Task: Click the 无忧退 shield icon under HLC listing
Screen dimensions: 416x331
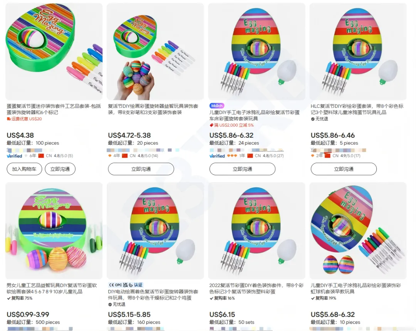Action: tap(313, 119)
